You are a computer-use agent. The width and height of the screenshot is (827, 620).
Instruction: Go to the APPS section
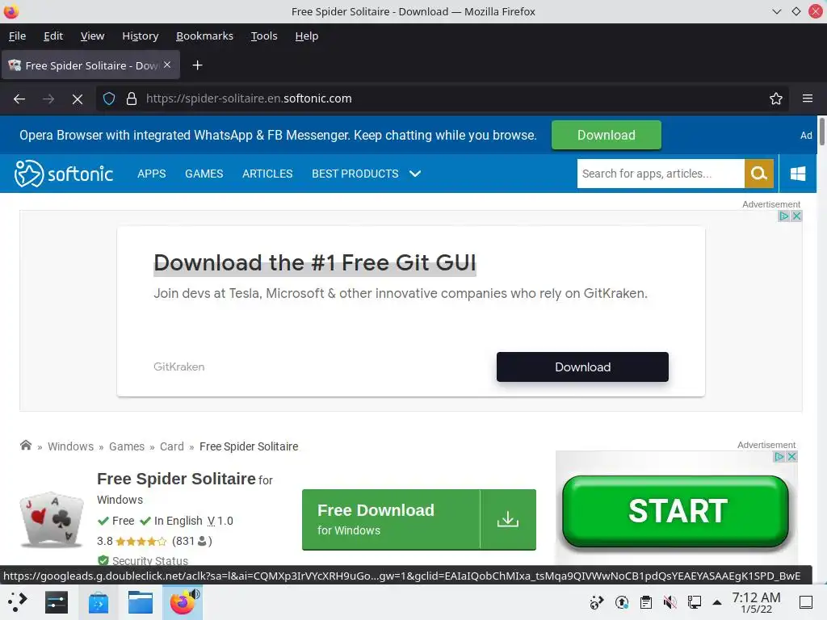tap(151, 174)
